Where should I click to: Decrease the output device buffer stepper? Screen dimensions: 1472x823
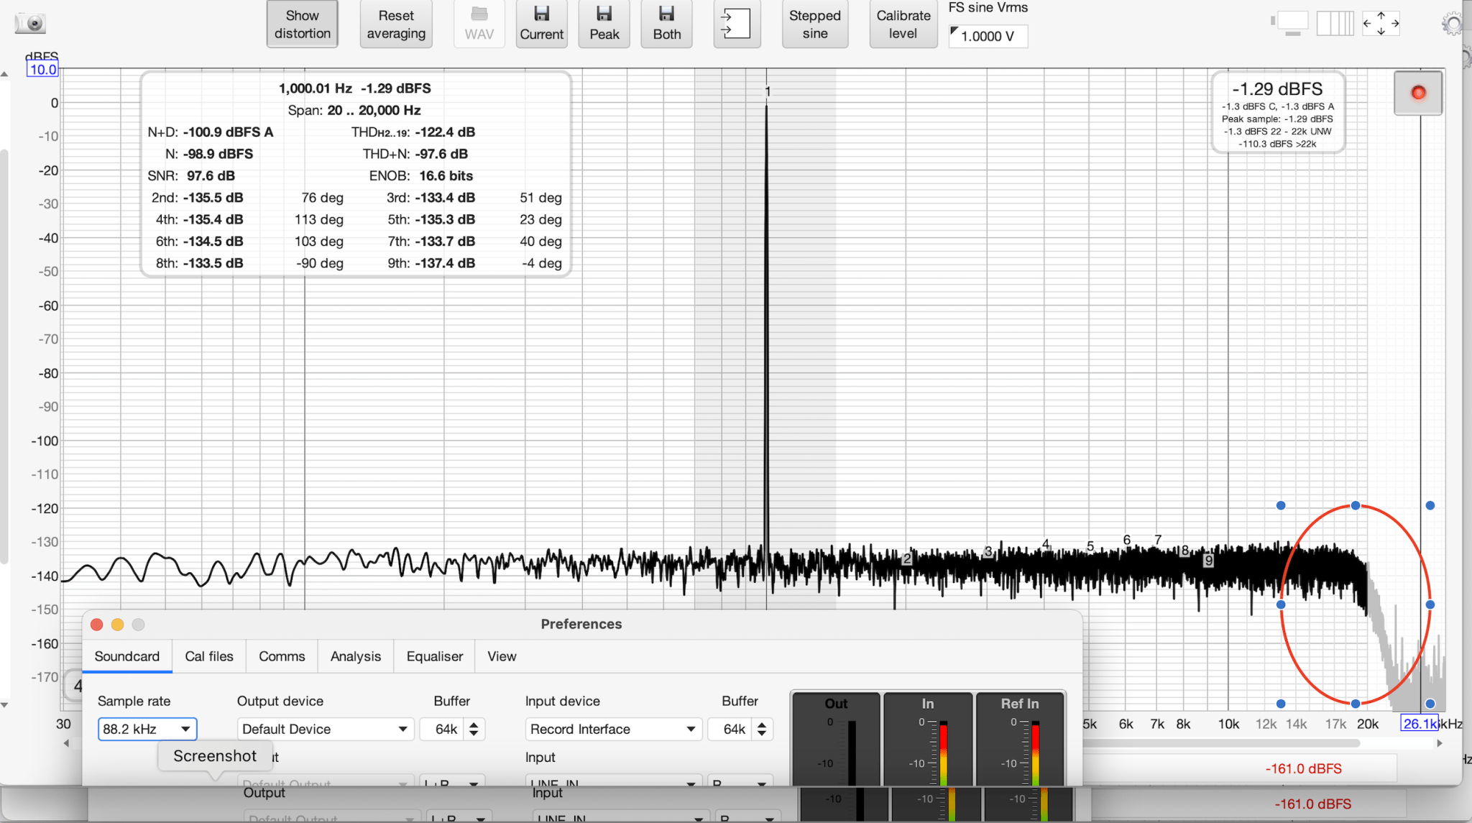point(474,734)
